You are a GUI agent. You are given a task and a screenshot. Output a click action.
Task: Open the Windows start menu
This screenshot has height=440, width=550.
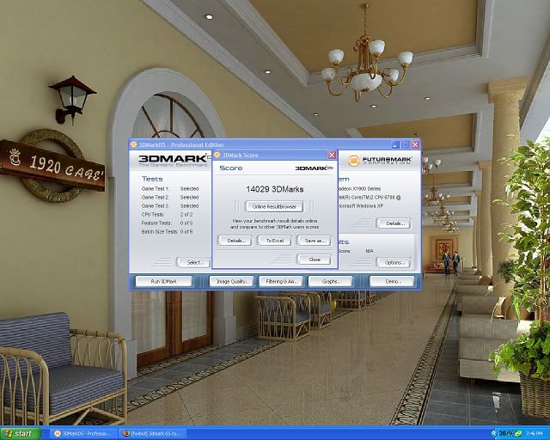click(21, 434)
